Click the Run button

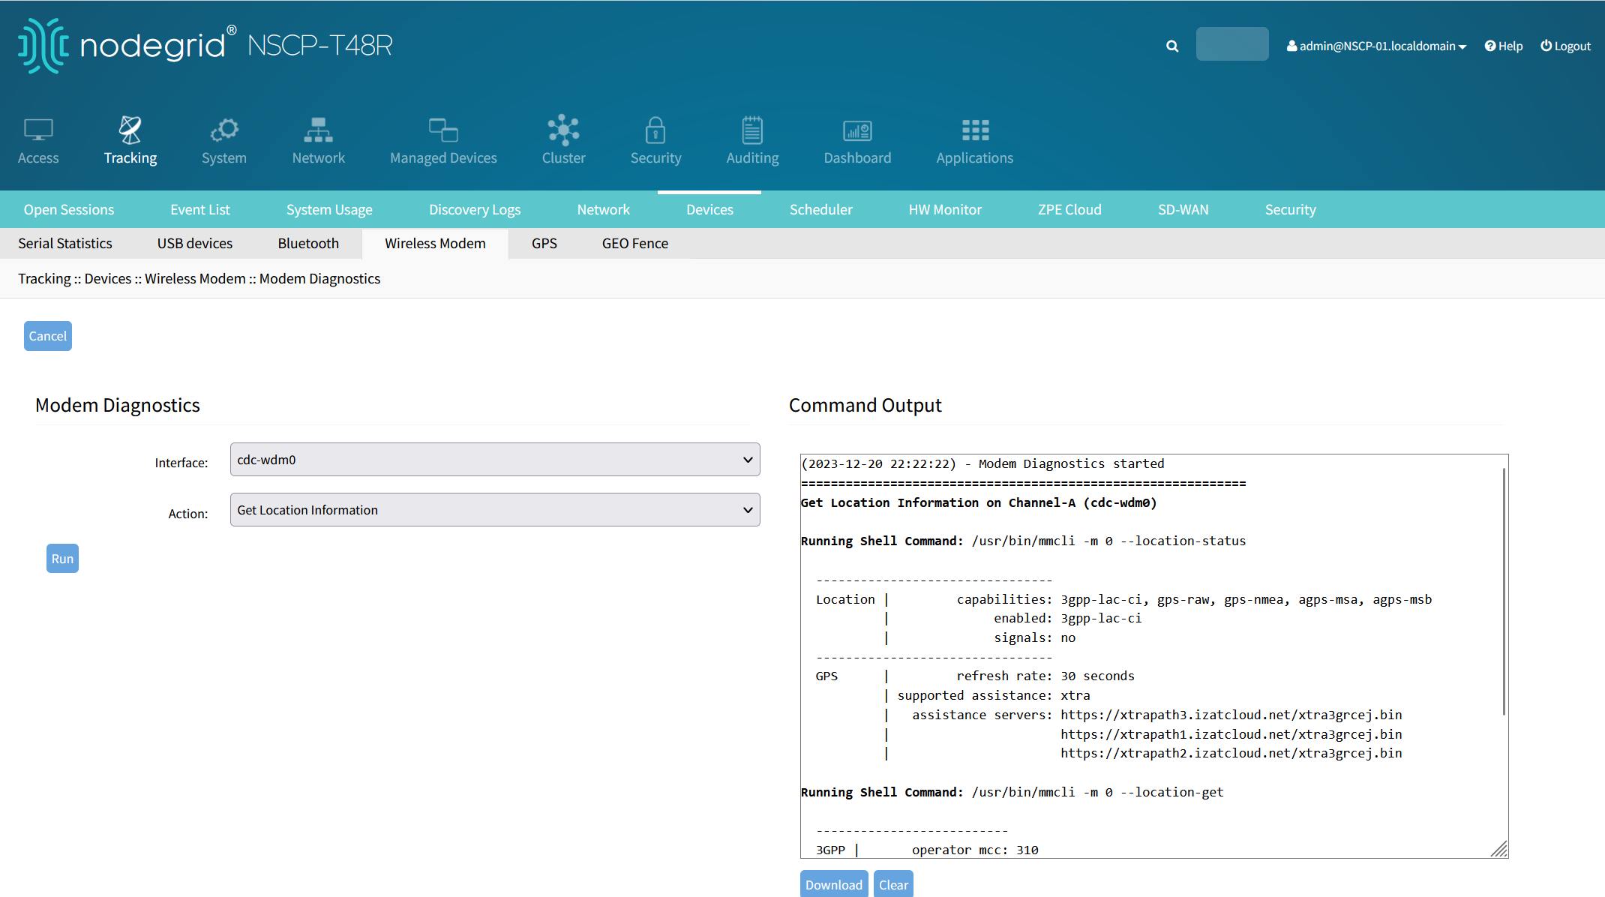point(62,559)
